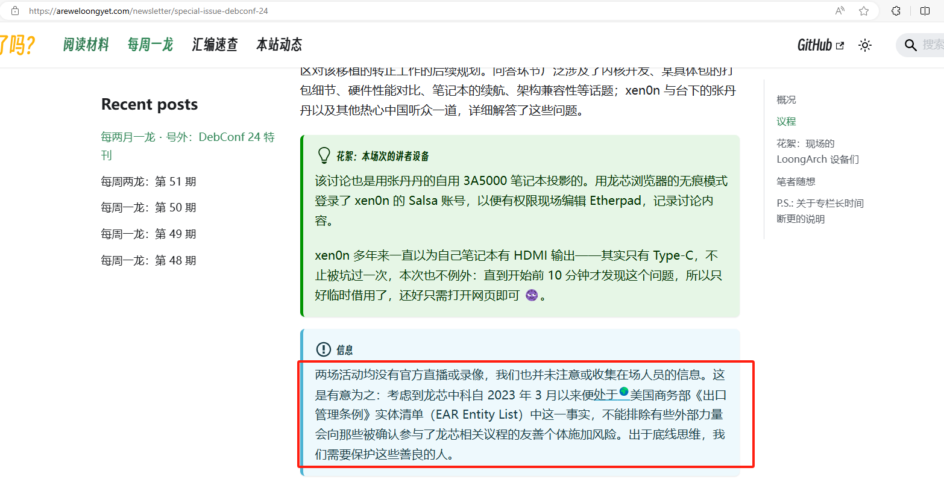Image resolution: width=944 pixels, height=500 pixels.
Task: Open the read aloud icon in address bar
Action: [x=840, y=11]
